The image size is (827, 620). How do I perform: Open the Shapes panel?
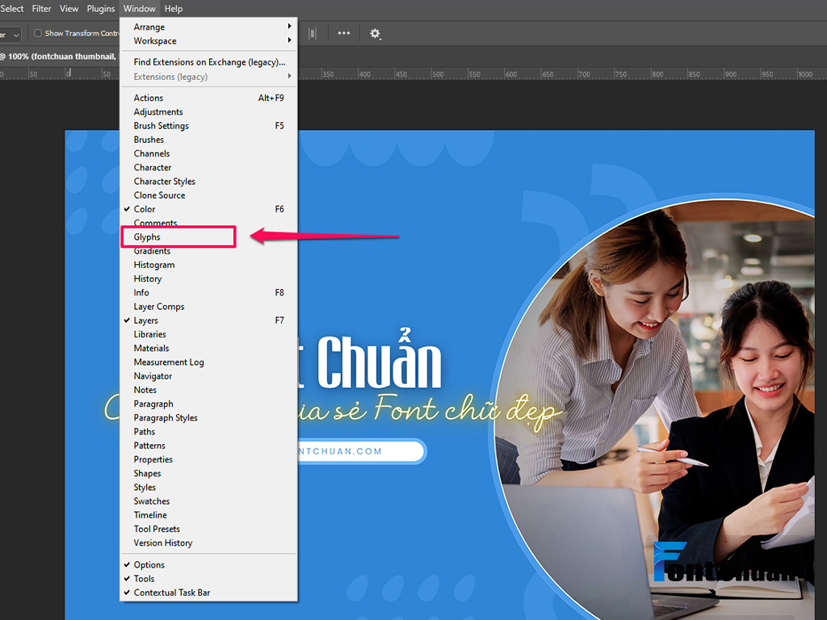pos(209,473)
